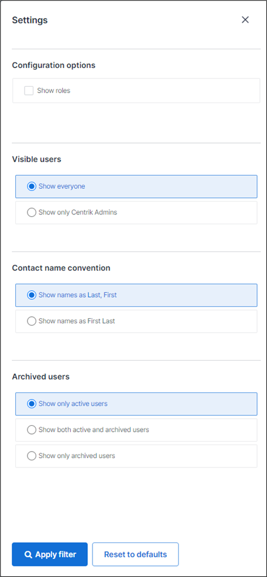Click the Archived users section heading
The image size is (267, 577).
click(x=41, y=377)
